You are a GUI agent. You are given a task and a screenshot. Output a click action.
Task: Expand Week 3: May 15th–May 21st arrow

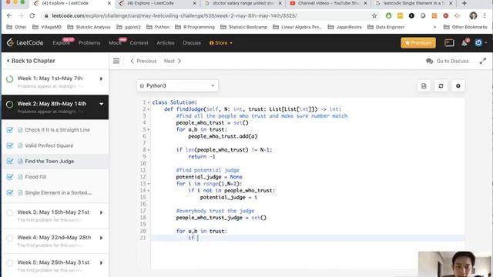pos(101,212)
